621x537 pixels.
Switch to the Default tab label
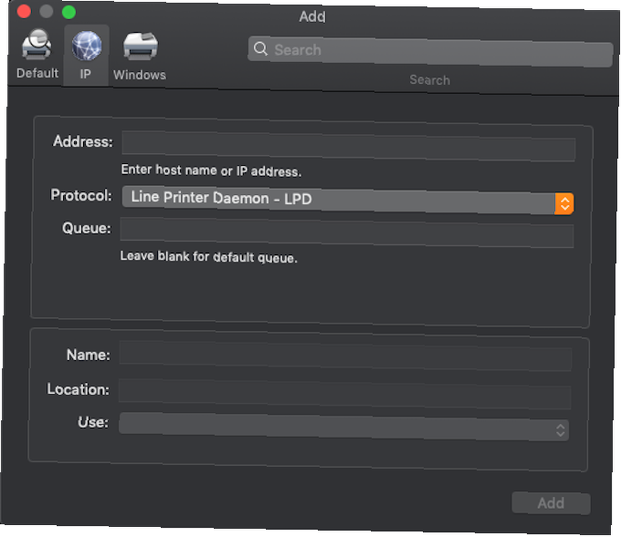click(37, 73)
